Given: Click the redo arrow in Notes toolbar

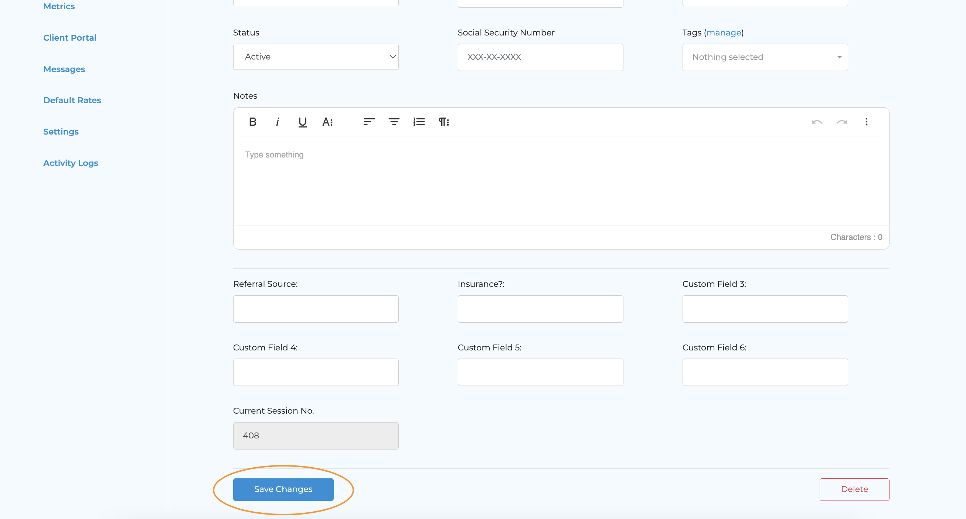Looking at the screenshot, I should click(x=842, y=122).
